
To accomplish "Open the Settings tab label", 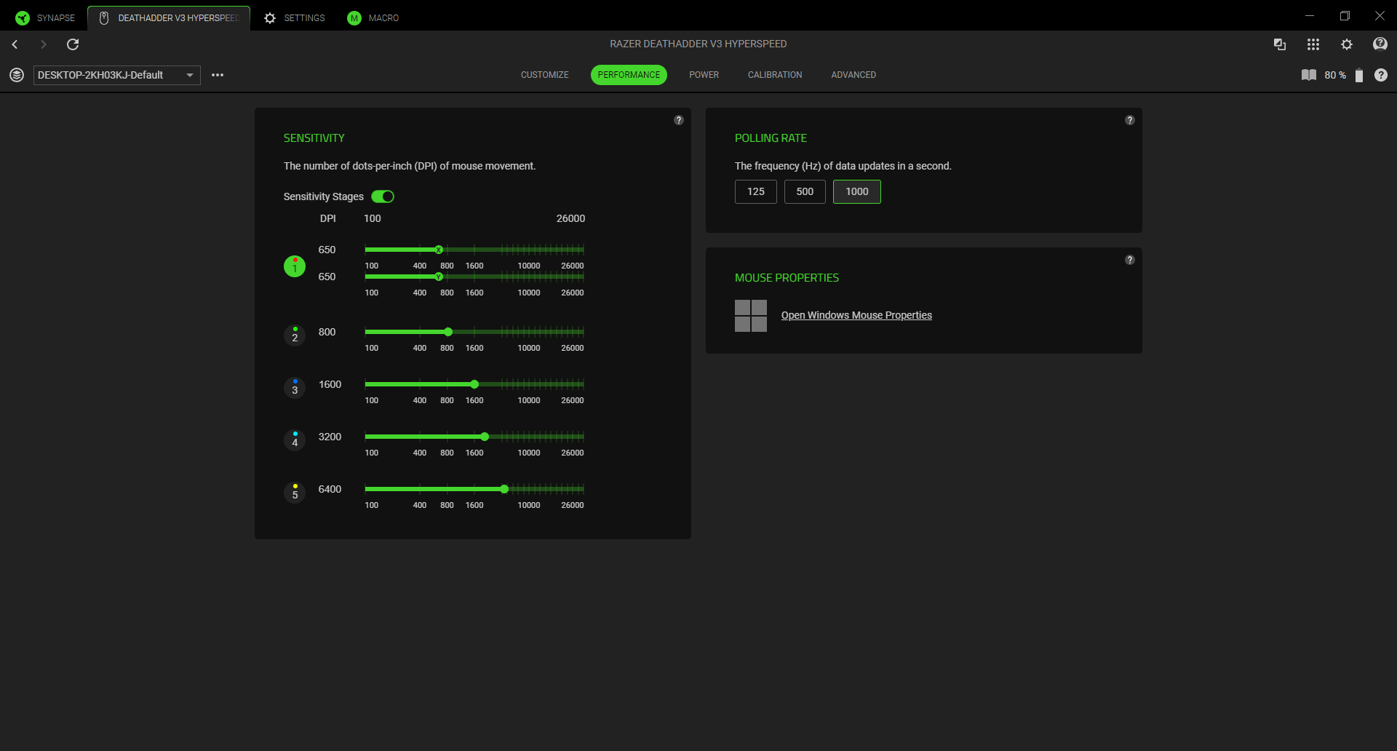I will click(305, 18).
